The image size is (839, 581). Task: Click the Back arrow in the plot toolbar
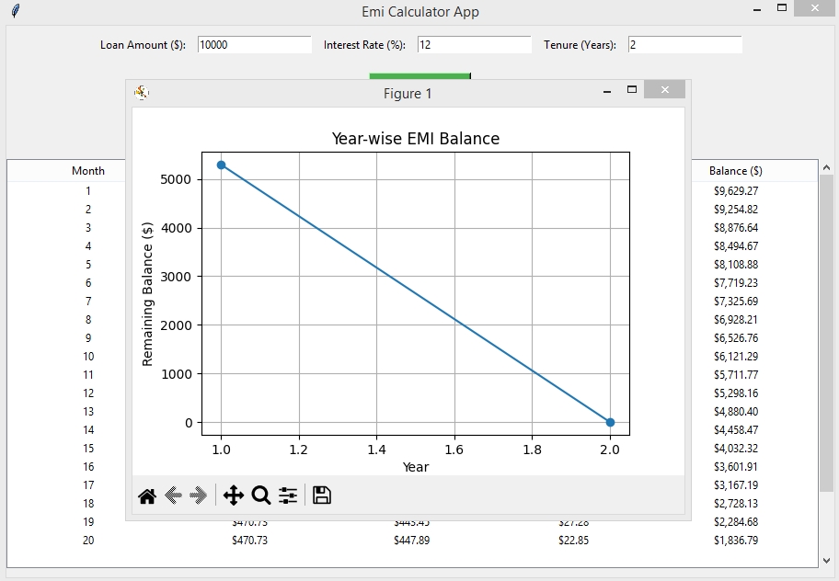point(173,496)
